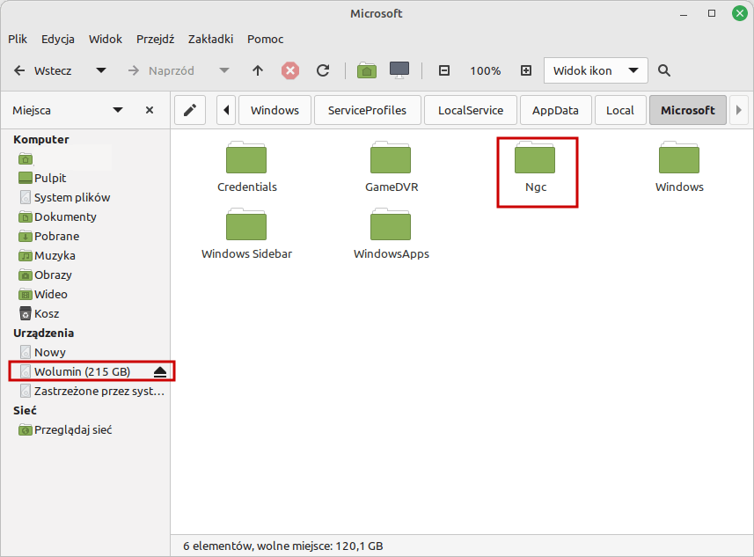
Task: Open the Przejdź menu
Action: [156, 39]
